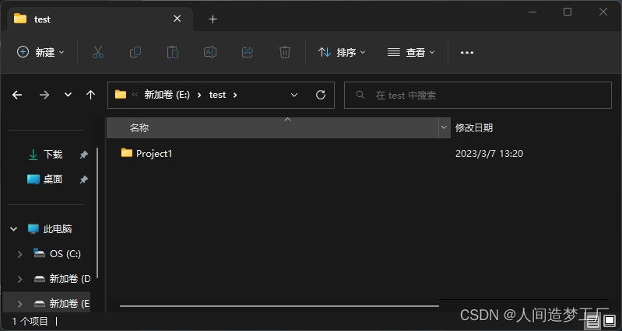The height and width of the screenshot is (331, 622).
Task: Unpin 下载 using its pin icon
Action: (x=84, y=155)
